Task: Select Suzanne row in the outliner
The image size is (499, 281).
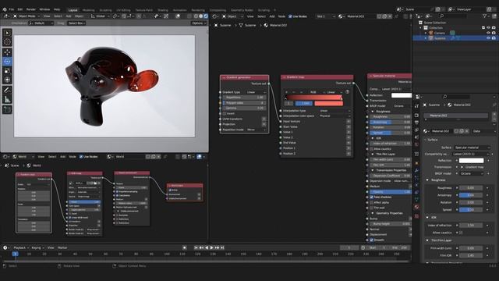Action: pos(455,38)
